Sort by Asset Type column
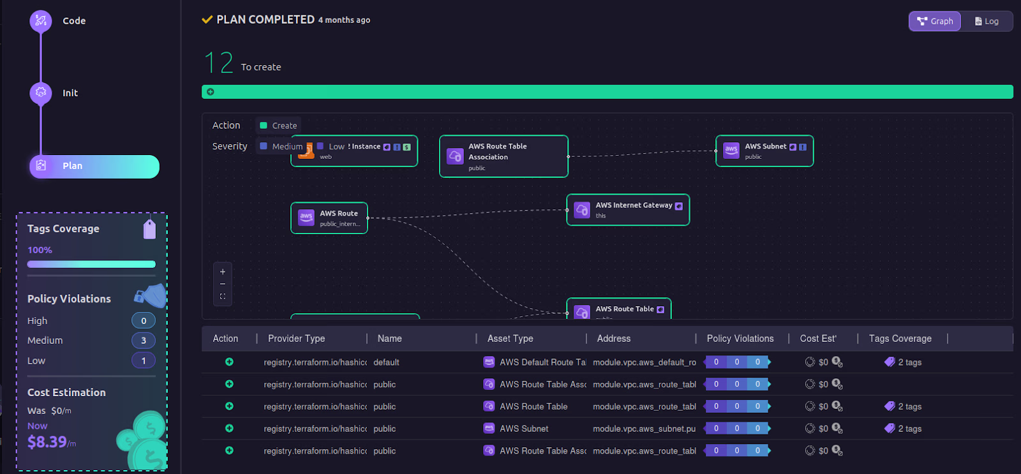Image resolution: width=1021 pixels, height=474 pixels. tap(510, 339)
